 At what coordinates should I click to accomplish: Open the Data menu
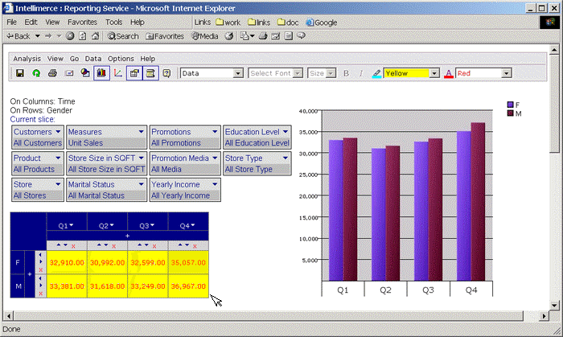tap(93, 59)
